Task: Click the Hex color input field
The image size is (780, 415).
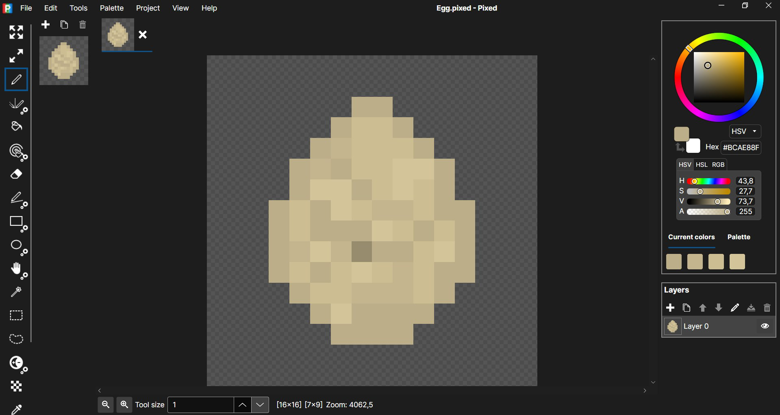Action: [741, 147]
